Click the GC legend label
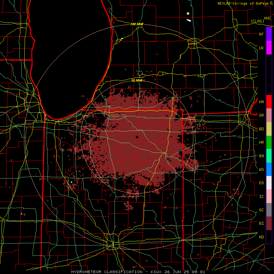 (x=261, y=210)
